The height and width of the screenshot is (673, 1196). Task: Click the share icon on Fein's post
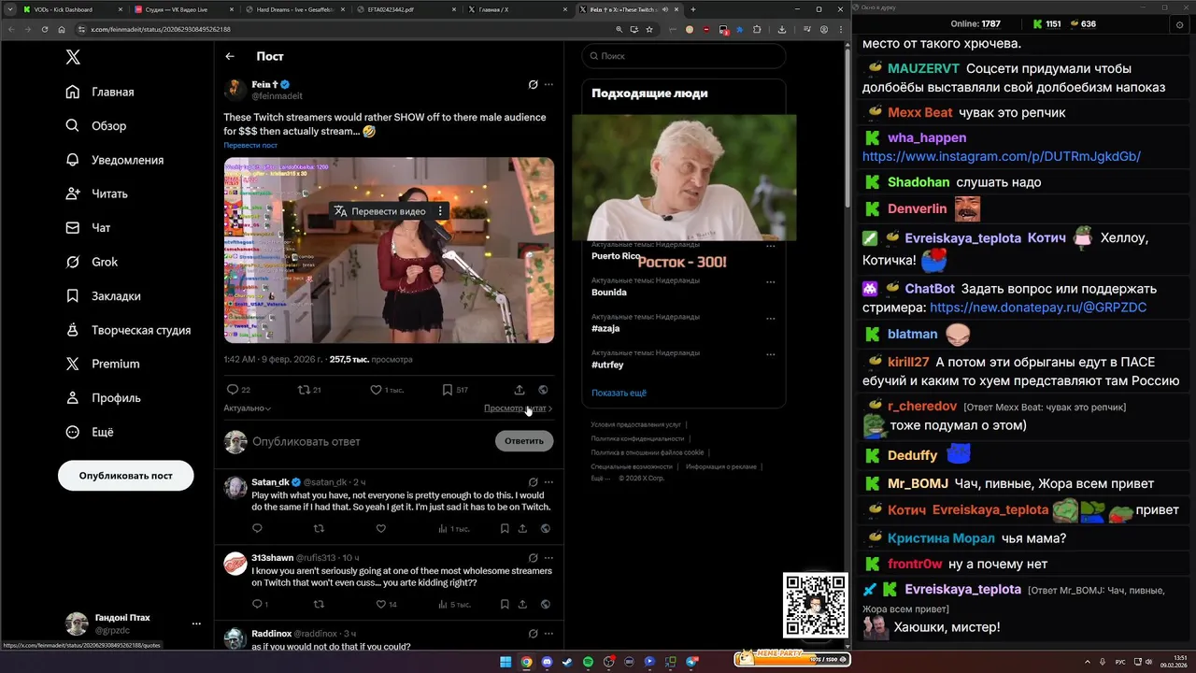click(x=520, y=390)
